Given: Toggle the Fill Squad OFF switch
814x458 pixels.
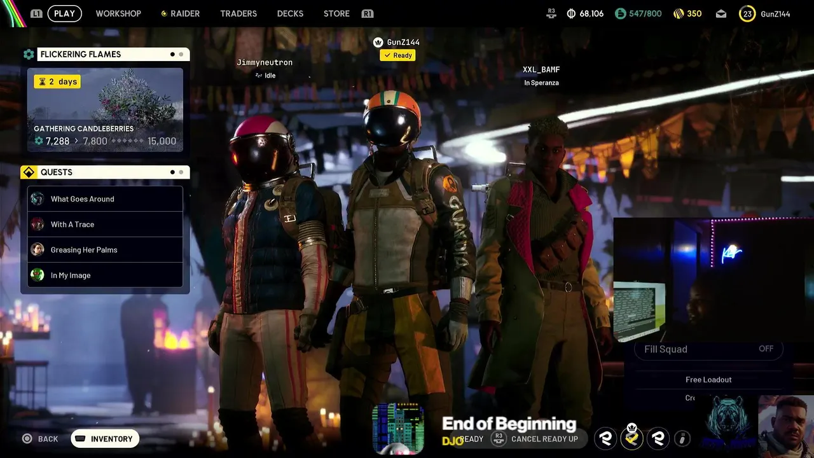Looking at the screenshot, I should pyautogui.click(x=709, y=349).
